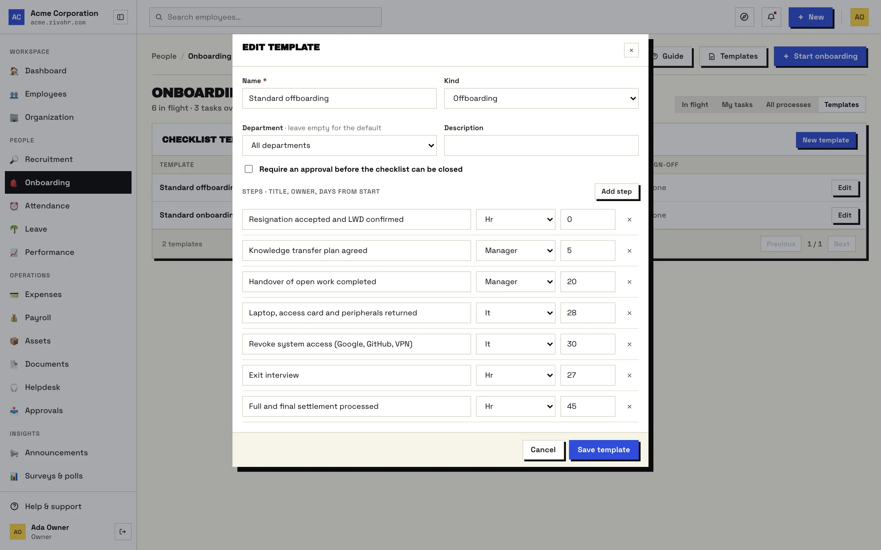Click the '+ New' button in top bar
This screenshot has height=550, width=881.
pyautogui.click(x=810, y=17)
